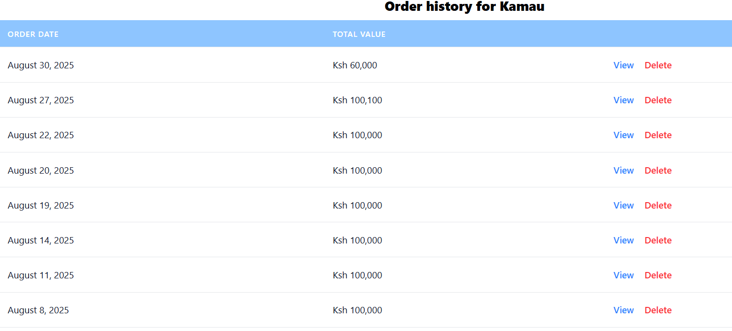Select the Ksh 100,100 total value cell
Screen dimensions: 732x331
357,100
